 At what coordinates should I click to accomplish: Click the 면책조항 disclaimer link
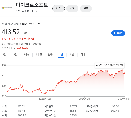pyautogui.click(x=37, y=44)
